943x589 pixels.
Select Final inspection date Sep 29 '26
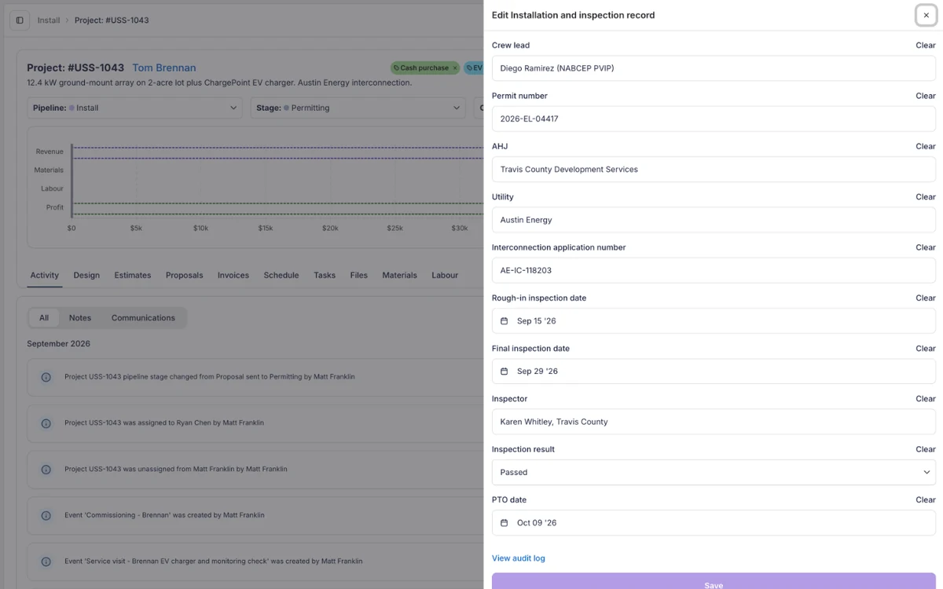[714, 371]
